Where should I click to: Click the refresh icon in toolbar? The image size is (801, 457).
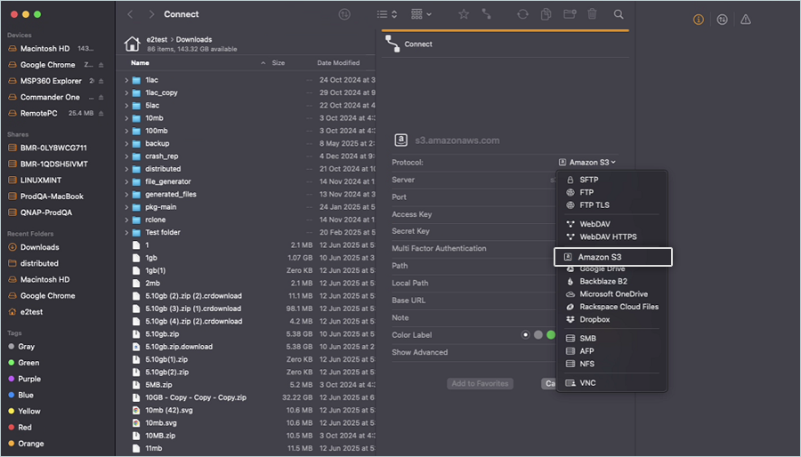[x=522, y=14]
